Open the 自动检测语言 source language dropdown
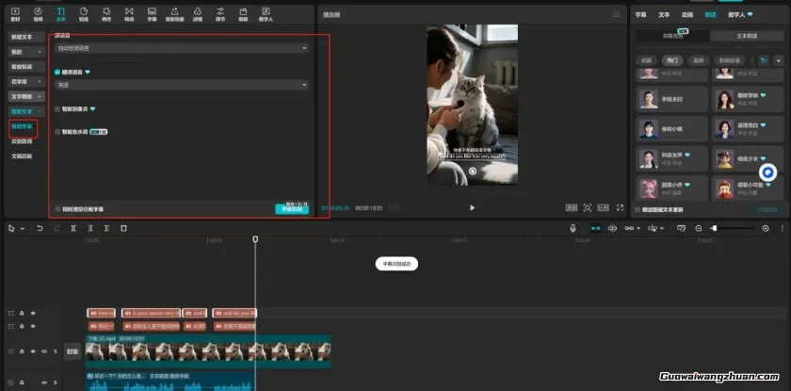 pos(182,48)
